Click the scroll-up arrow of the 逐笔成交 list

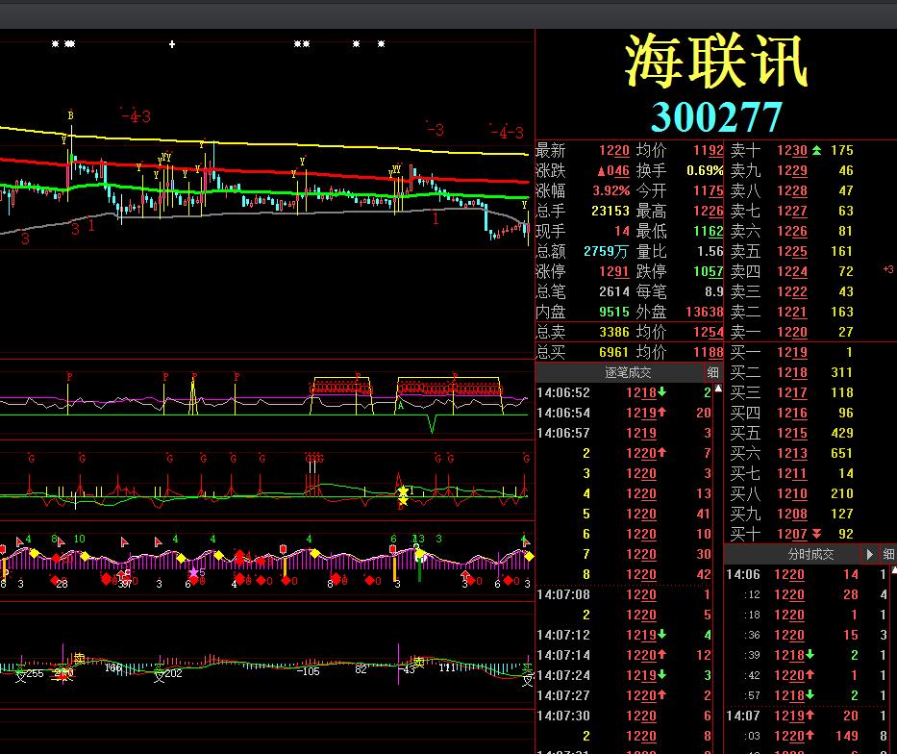(x=718, y=389)
